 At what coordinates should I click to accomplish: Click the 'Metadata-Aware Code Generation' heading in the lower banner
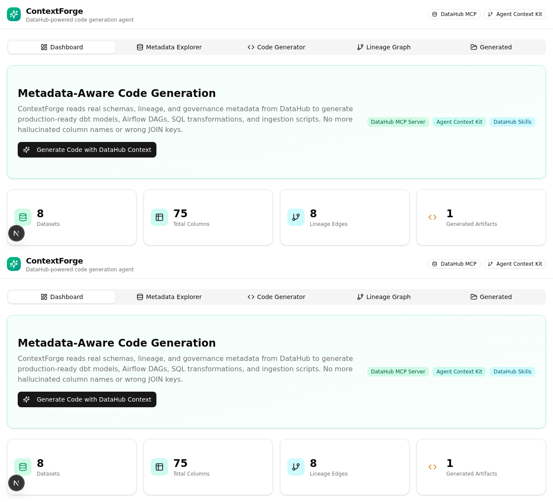click(x=117, y=343)
